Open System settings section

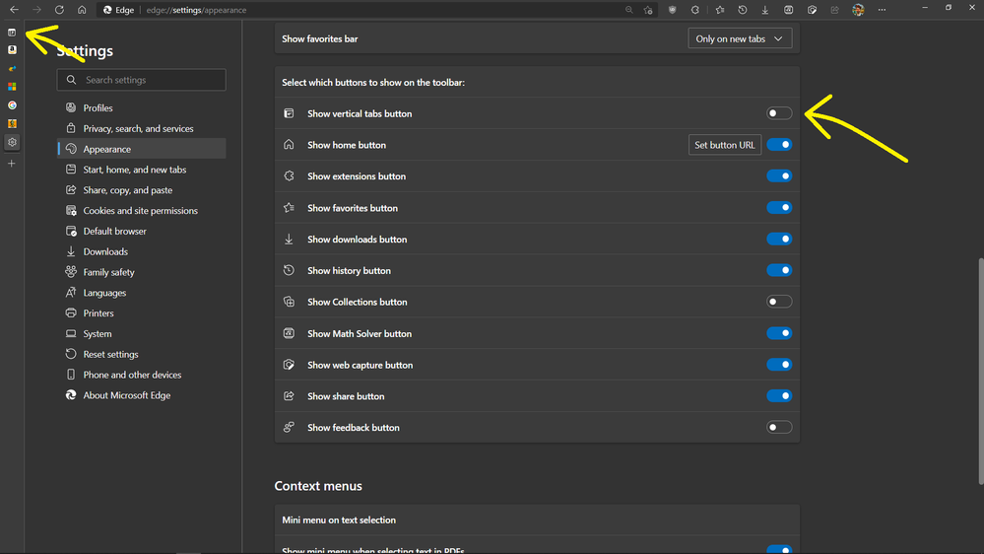click(141, 334)
